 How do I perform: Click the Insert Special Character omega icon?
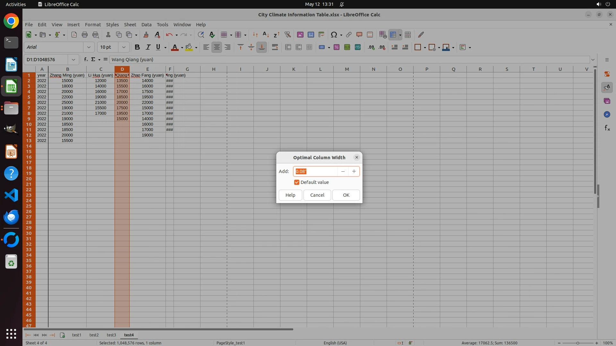point(334,35)
